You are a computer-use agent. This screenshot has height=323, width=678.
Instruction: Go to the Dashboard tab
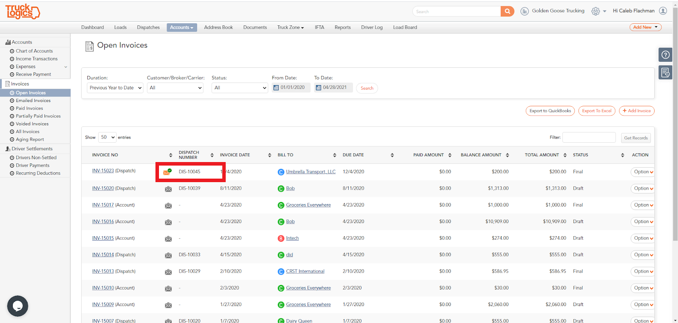[92, 28]
